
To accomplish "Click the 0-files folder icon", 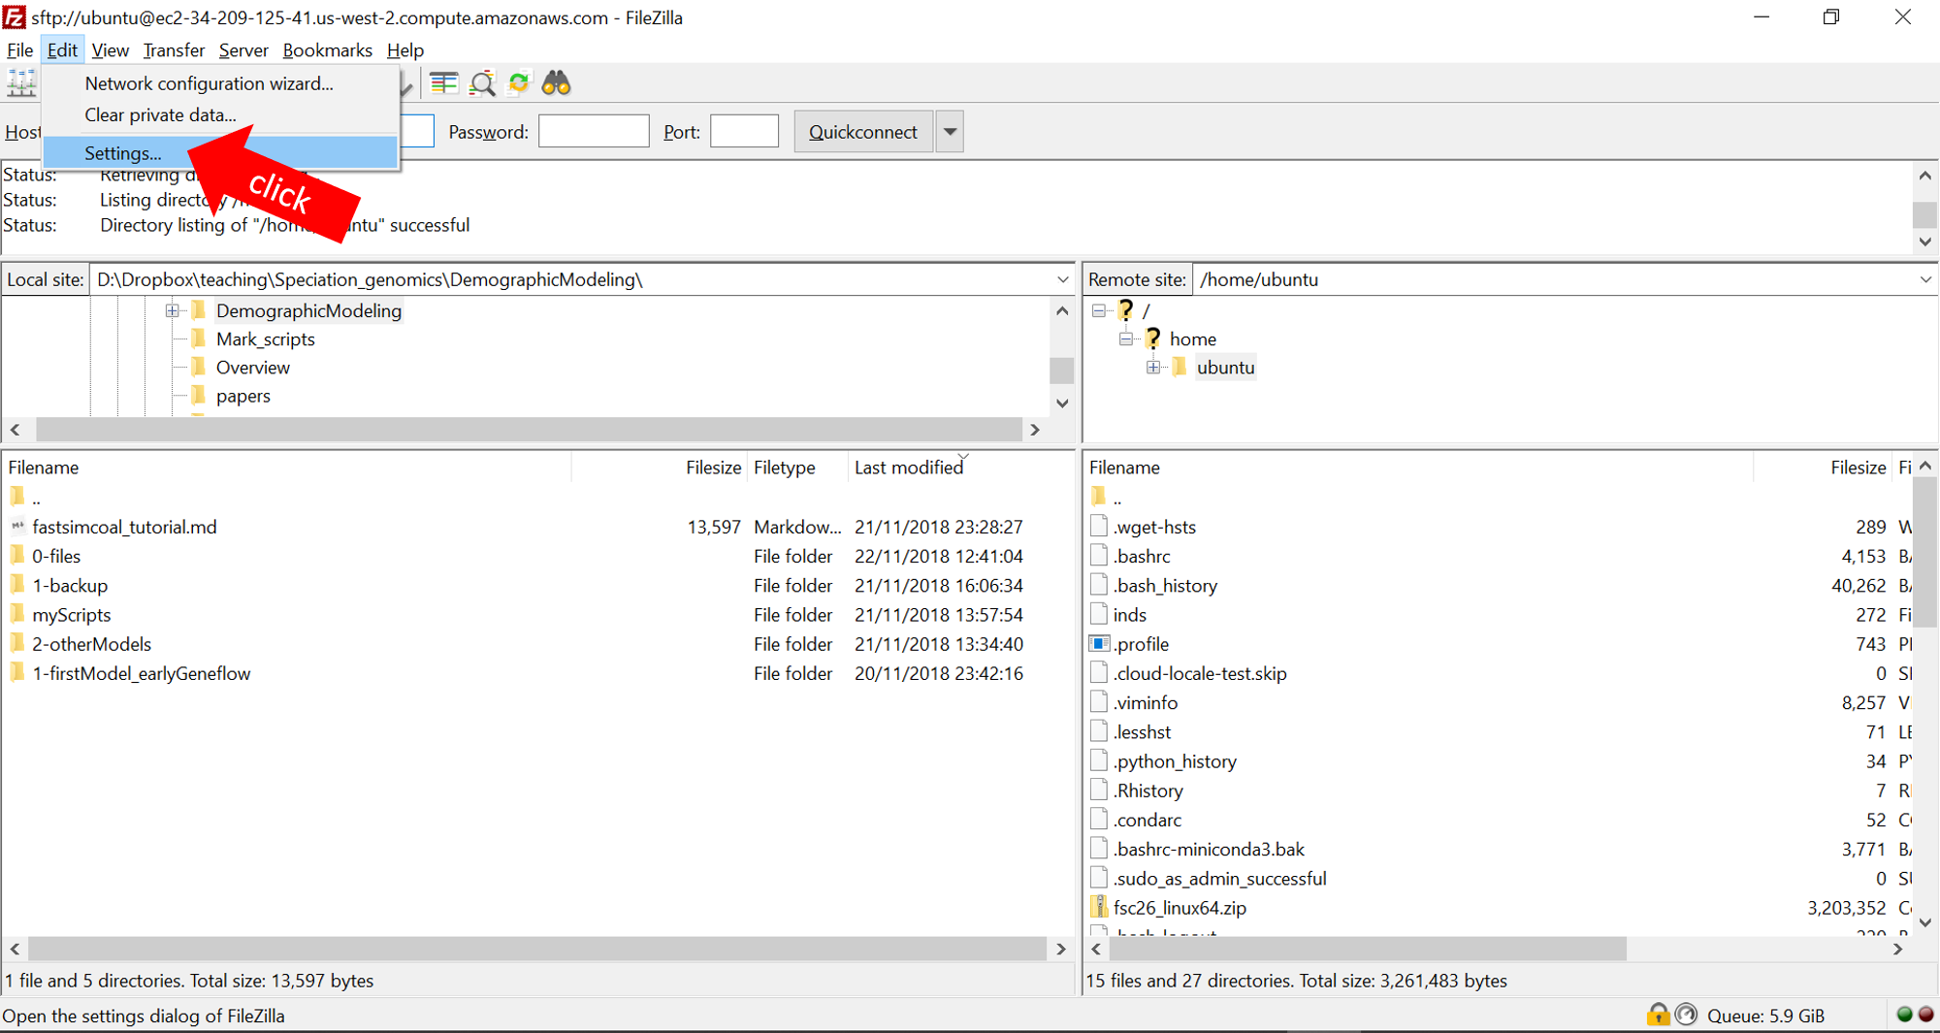I will (x=17, y=555).
